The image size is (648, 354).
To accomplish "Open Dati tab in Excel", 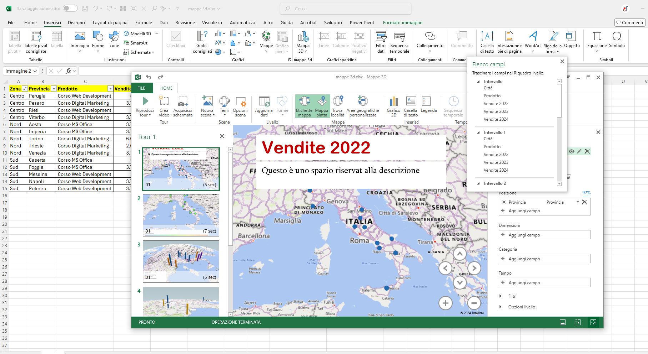I will click(x=164, y=22).
